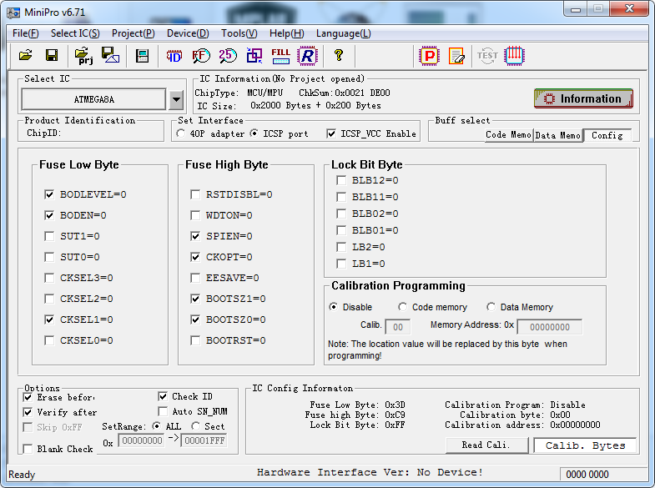Image resolution: width=655 pixels, height=488 pixels.
Task: Open the Project menu
Action: [x=134, y=33]
